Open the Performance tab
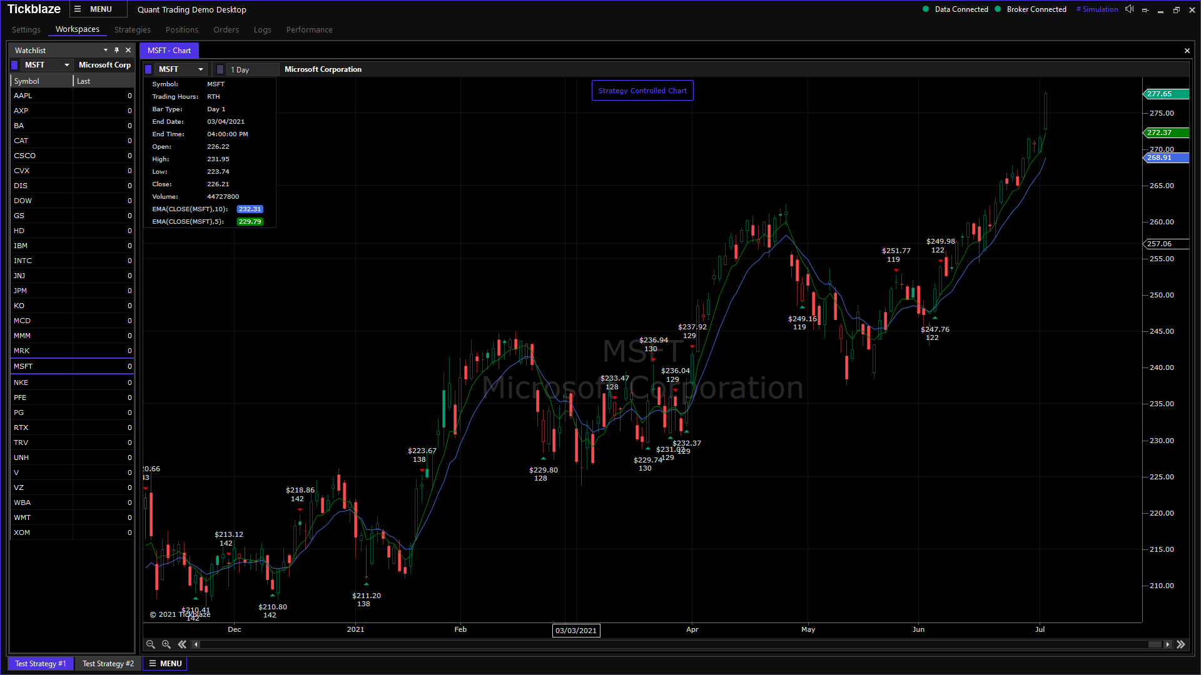Viewport: 1201px width, 675px height. point(309,29)
